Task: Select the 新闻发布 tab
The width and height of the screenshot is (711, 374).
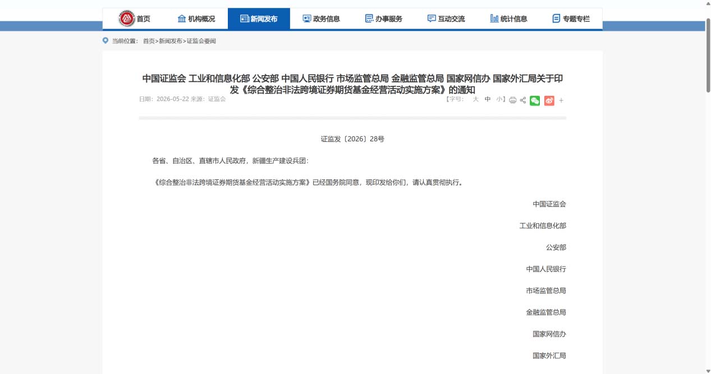Action: [x=259, y=19]
